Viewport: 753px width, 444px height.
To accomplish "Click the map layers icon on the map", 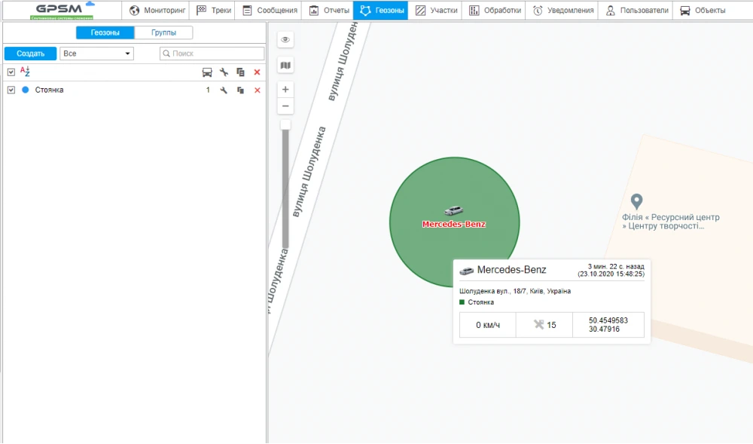I will click(x=285, y=66).
